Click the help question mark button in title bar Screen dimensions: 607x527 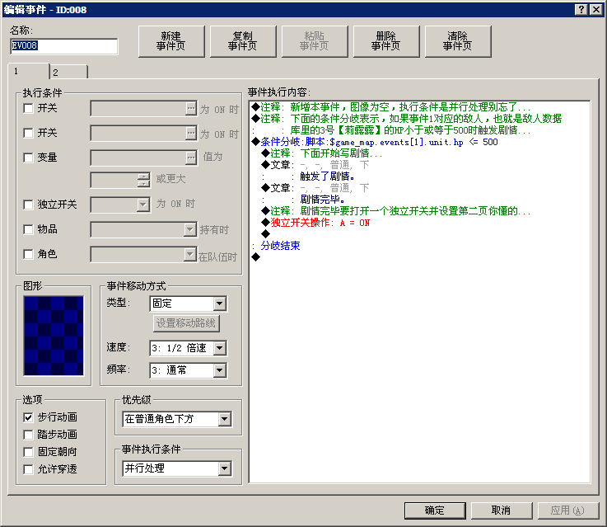click(x=581, y=10)
